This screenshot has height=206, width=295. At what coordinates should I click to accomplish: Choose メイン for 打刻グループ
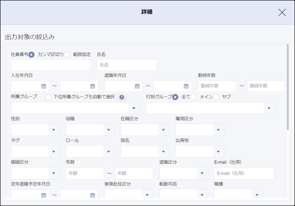(194, 97)
